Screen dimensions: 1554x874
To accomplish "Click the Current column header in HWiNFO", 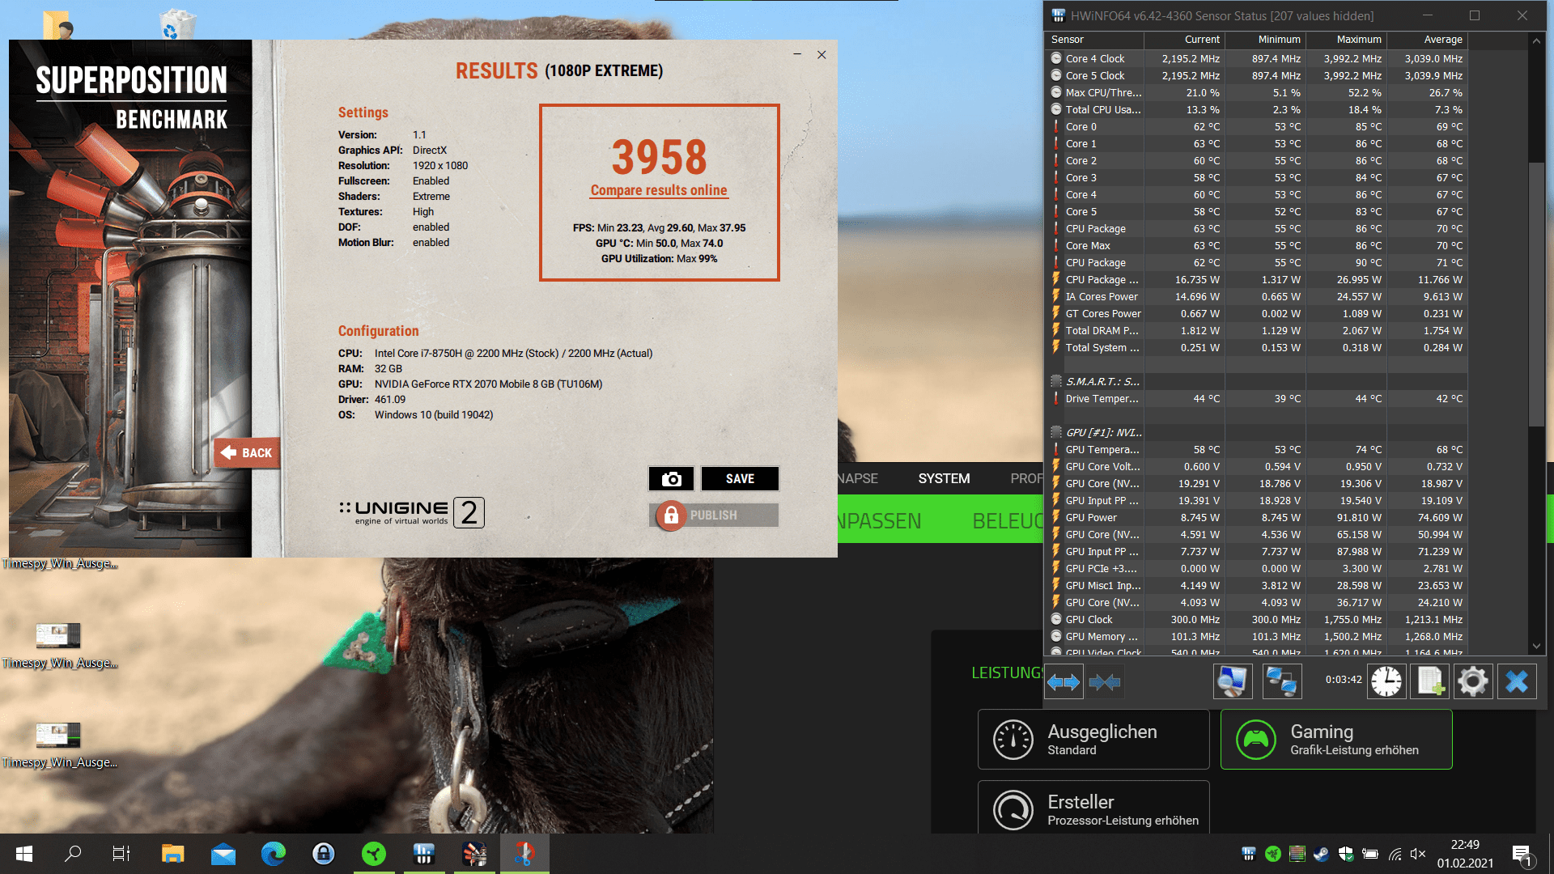I will click(1184, 40).
